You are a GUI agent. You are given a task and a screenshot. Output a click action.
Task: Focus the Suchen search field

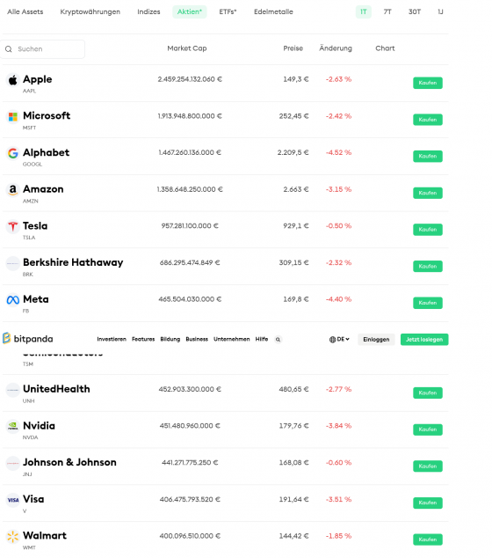(x=43, y=49)
